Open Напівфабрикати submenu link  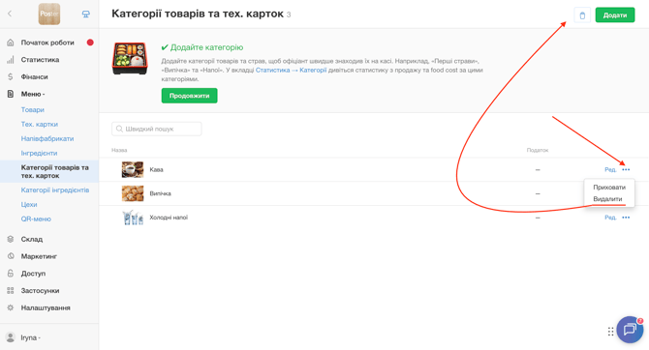point(47,138)
